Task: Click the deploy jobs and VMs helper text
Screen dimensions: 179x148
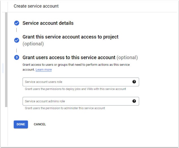Action: [75, 89]
